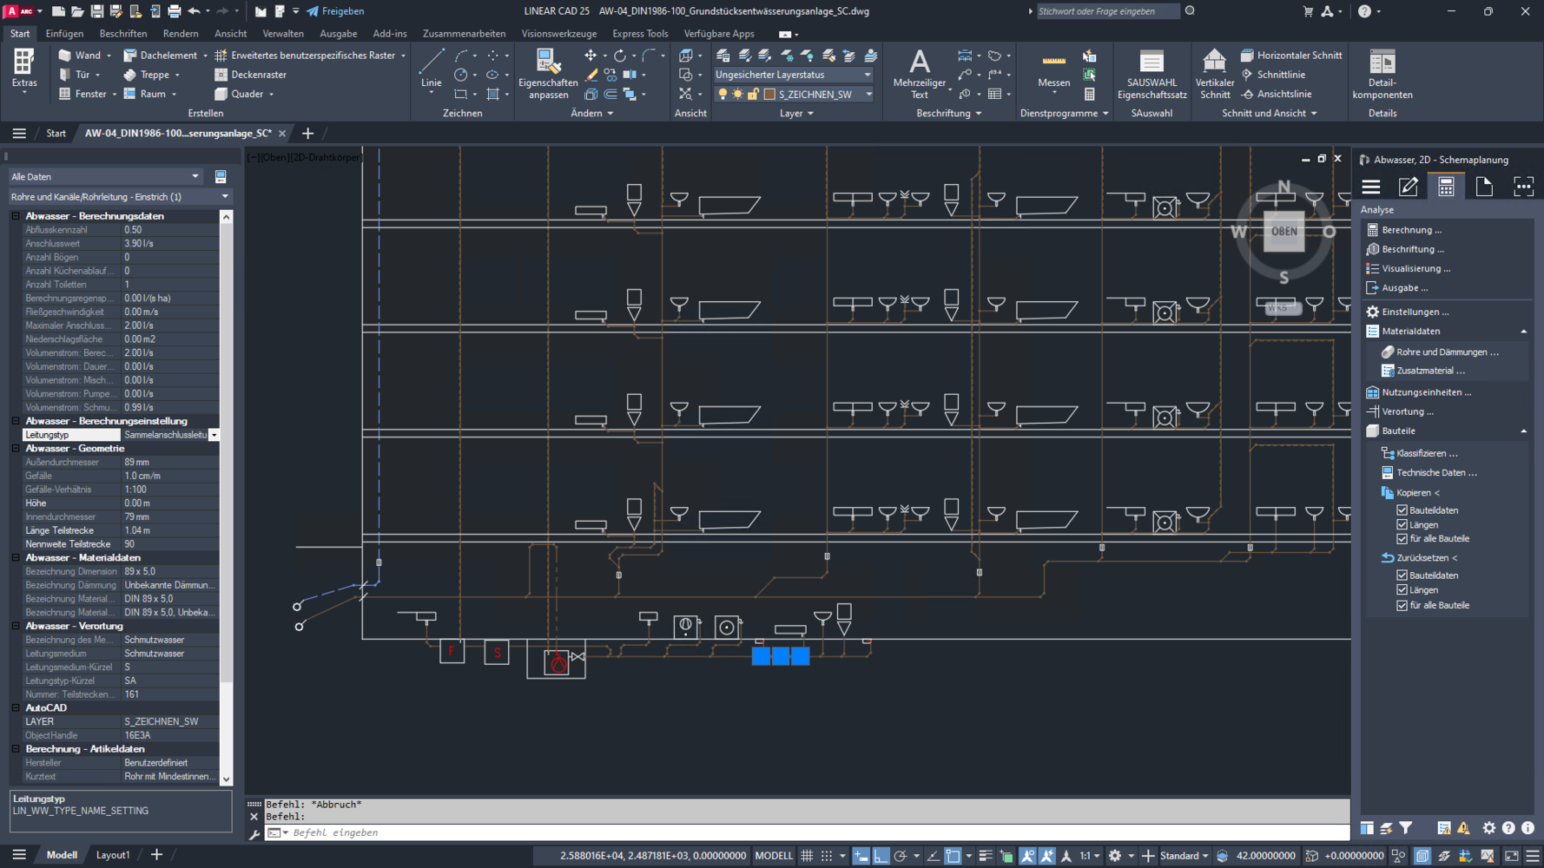
Task: Uncheck für alle Bauteile under Zurücksetzen
Action: point(1402,605)
